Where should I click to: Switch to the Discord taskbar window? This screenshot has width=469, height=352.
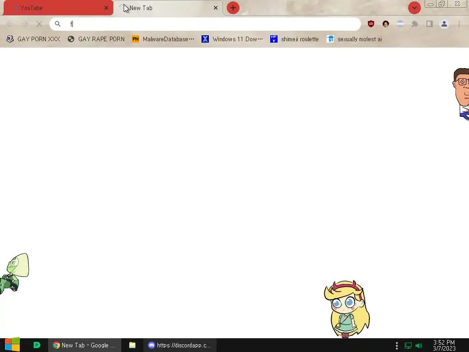tap(180, 345)
